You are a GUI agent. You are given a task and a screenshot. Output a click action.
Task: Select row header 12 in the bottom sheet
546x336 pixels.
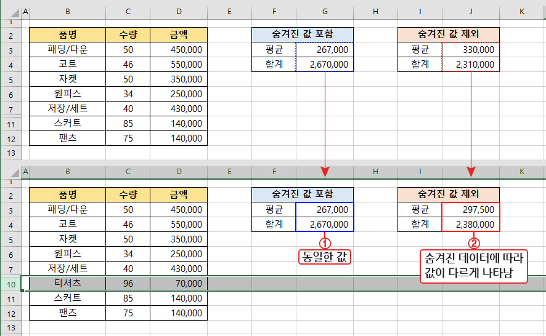(11, 314)
